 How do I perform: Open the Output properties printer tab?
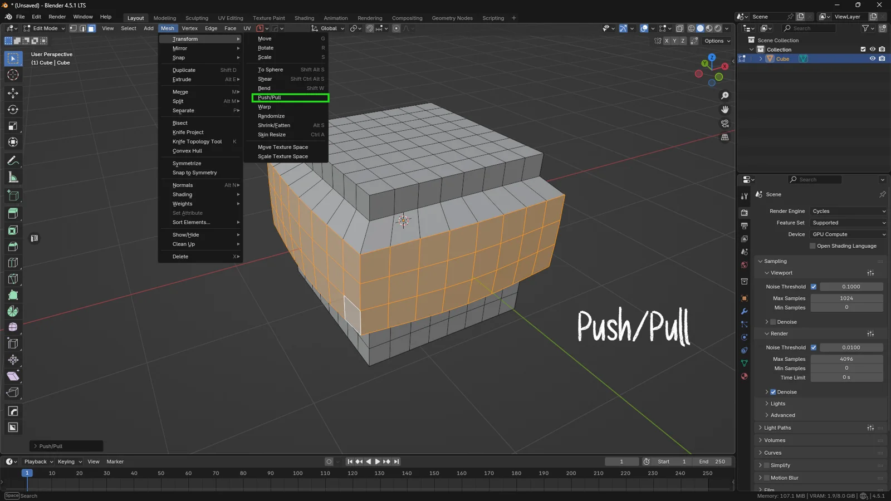point(745,226)
